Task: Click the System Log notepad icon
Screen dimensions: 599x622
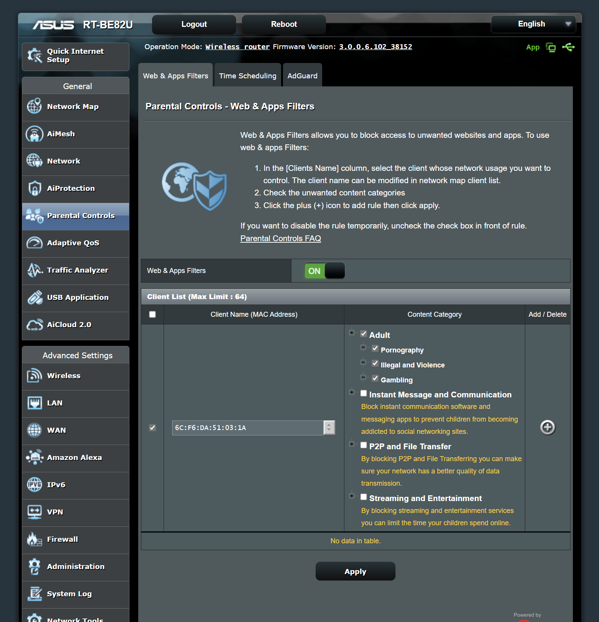Action: 35,594
